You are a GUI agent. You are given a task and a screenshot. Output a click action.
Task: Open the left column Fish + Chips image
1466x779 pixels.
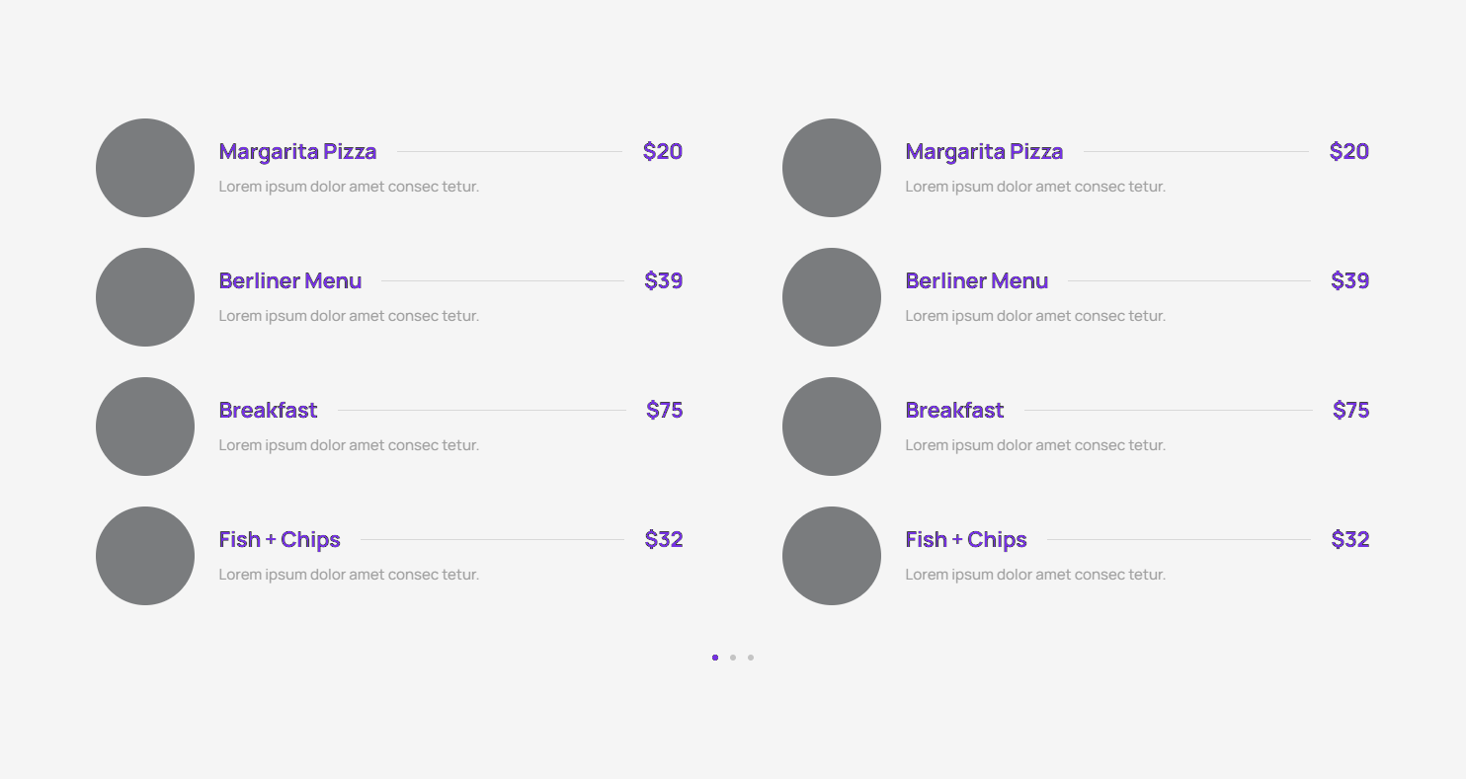point(145,556)
